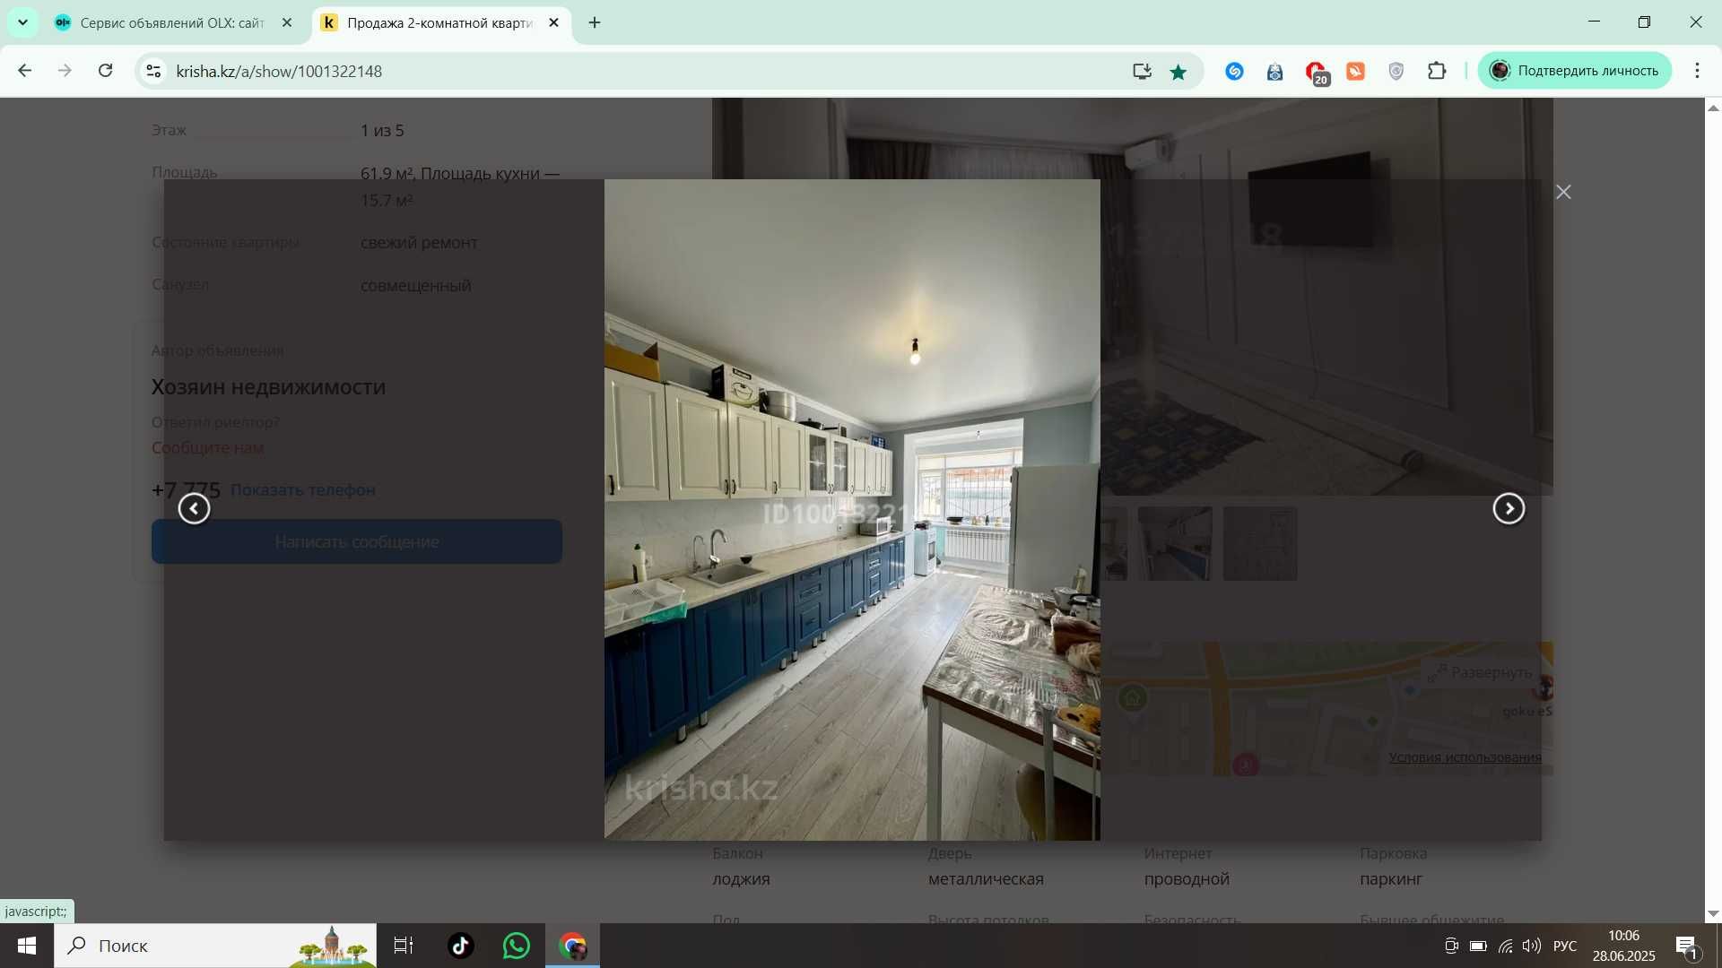Open the shield extension icon
The width and height of the screenshot is (1722, 968).
1396,71
